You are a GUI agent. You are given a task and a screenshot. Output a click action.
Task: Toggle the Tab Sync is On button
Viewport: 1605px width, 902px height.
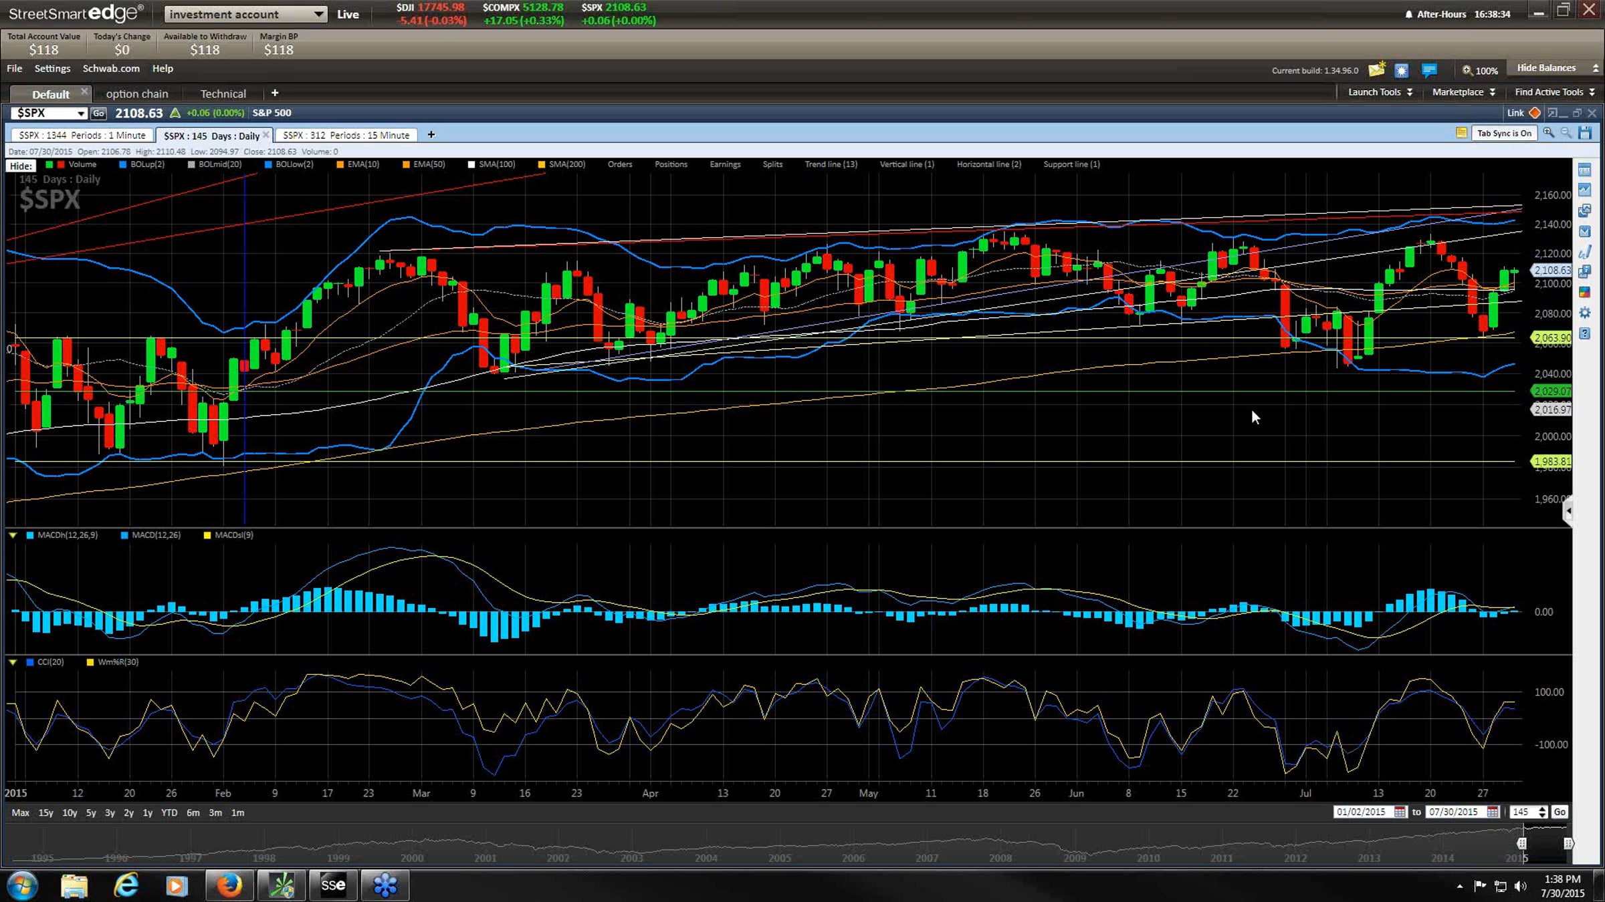[1504, 133]
